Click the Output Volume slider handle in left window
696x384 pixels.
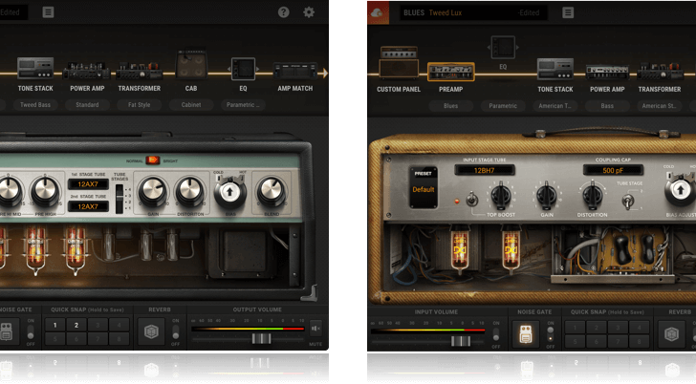coord(261,339)
